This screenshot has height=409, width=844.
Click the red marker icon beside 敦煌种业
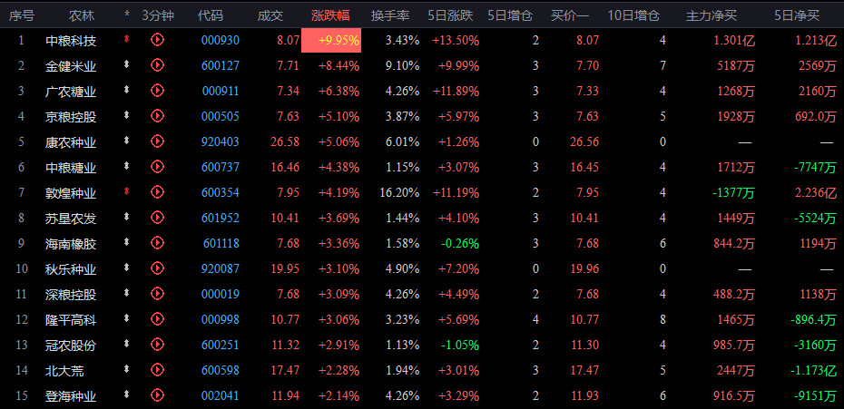pyautogui.click(x=127, y=192)
